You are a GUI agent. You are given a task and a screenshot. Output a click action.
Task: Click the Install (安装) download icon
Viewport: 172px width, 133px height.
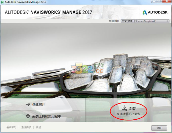click(x=124, y=108)
